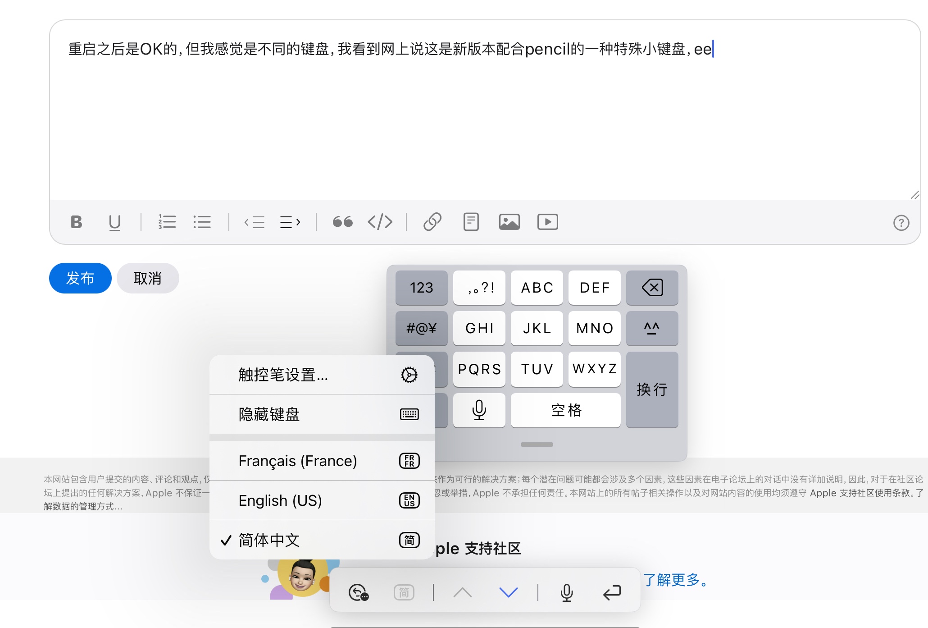Viewport: 928px width, 628px height.
Task: Open the editor help icon
Action: coord(901,223)
